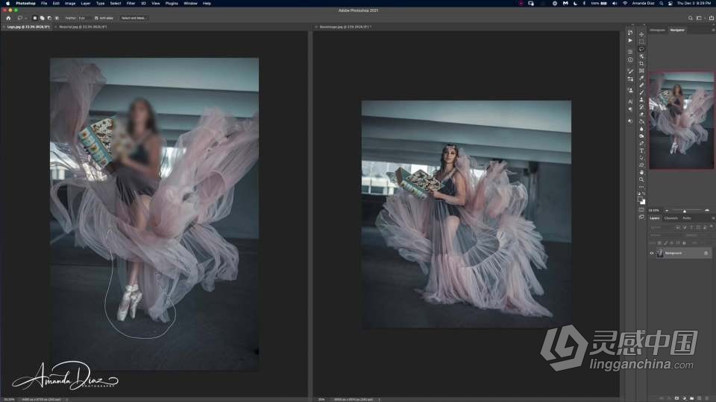Click Create new group folder icon
This screenshot has width=716, height=402.
coord(692,398)
